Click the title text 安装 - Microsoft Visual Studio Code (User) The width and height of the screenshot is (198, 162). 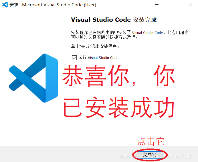click(53, 5)
